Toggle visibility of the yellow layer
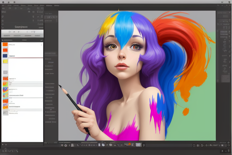 point(5,61)
